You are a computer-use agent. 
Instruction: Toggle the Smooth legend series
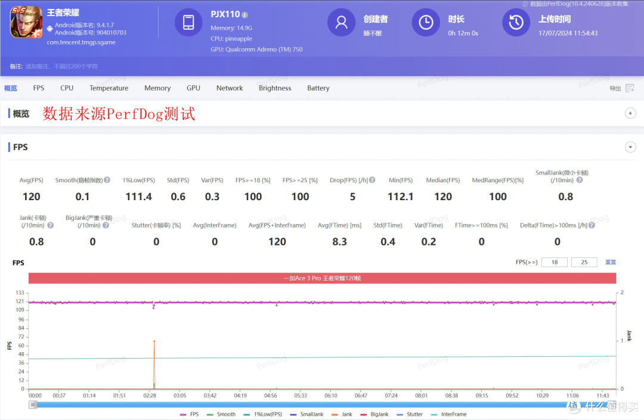[221, 414]
